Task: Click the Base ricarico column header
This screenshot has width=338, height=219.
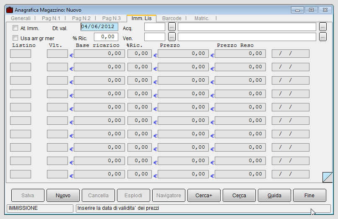Action: click(97, 45)
